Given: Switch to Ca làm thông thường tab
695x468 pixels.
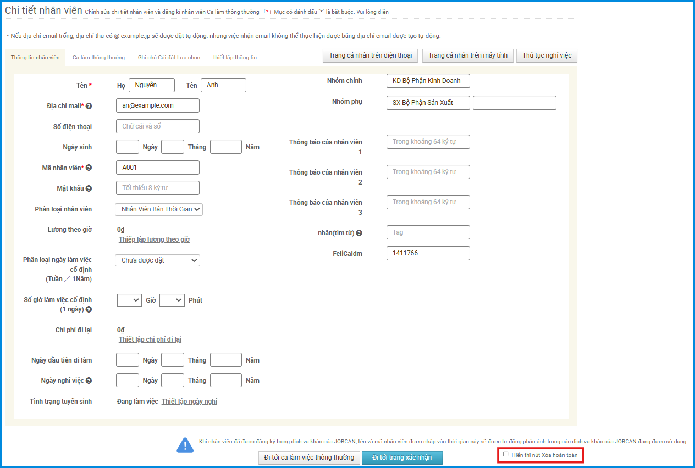Looking at the screenshot, I should click(x=98, y=58).
